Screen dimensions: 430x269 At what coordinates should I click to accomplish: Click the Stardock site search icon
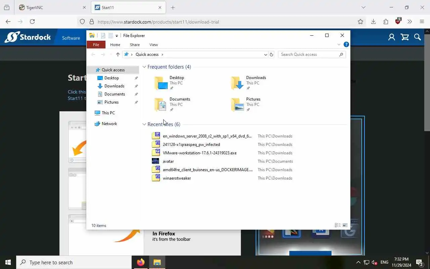click(x=418, y=37)
